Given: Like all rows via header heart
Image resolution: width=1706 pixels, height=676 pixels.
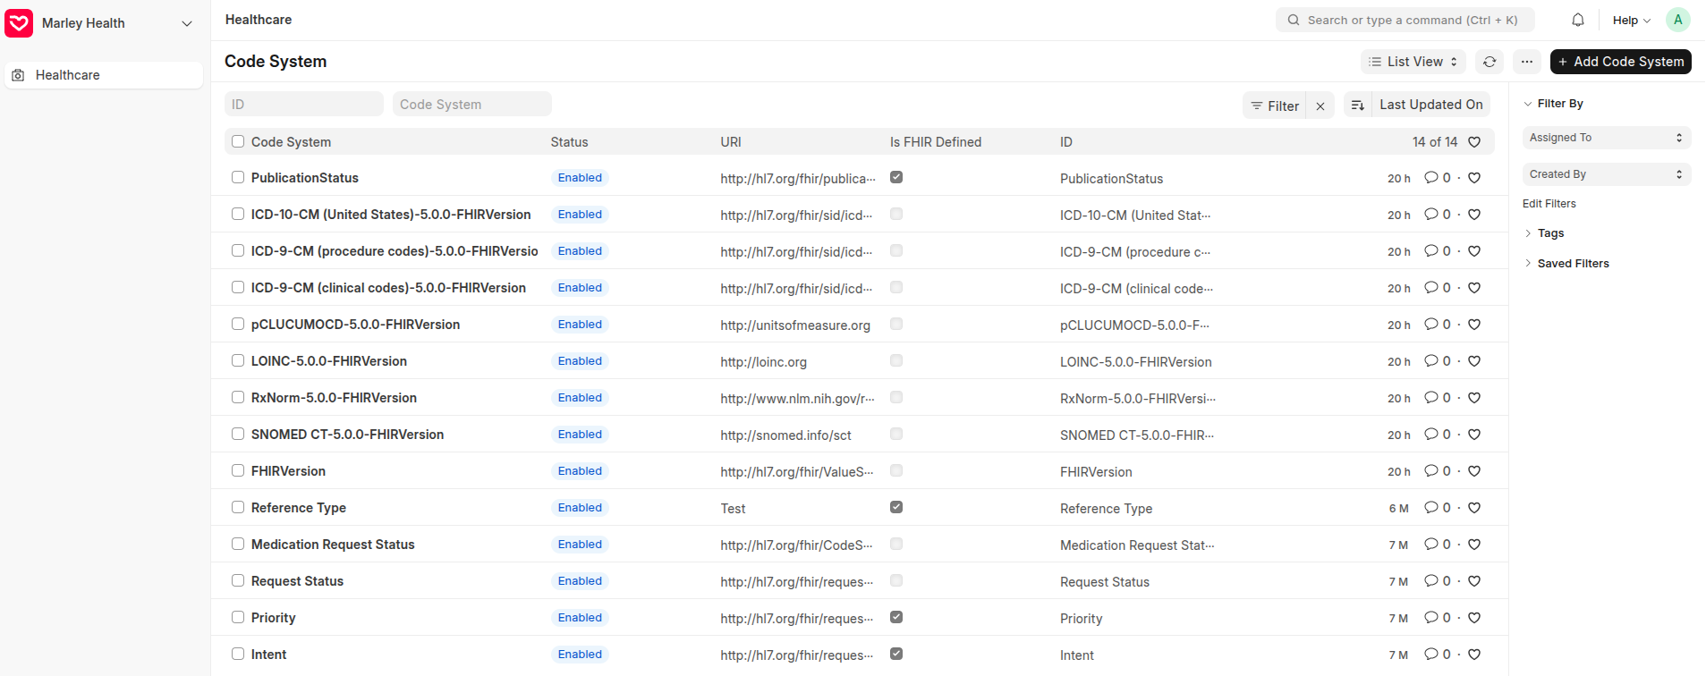Looking at the screenshot, I should 1474,142.
